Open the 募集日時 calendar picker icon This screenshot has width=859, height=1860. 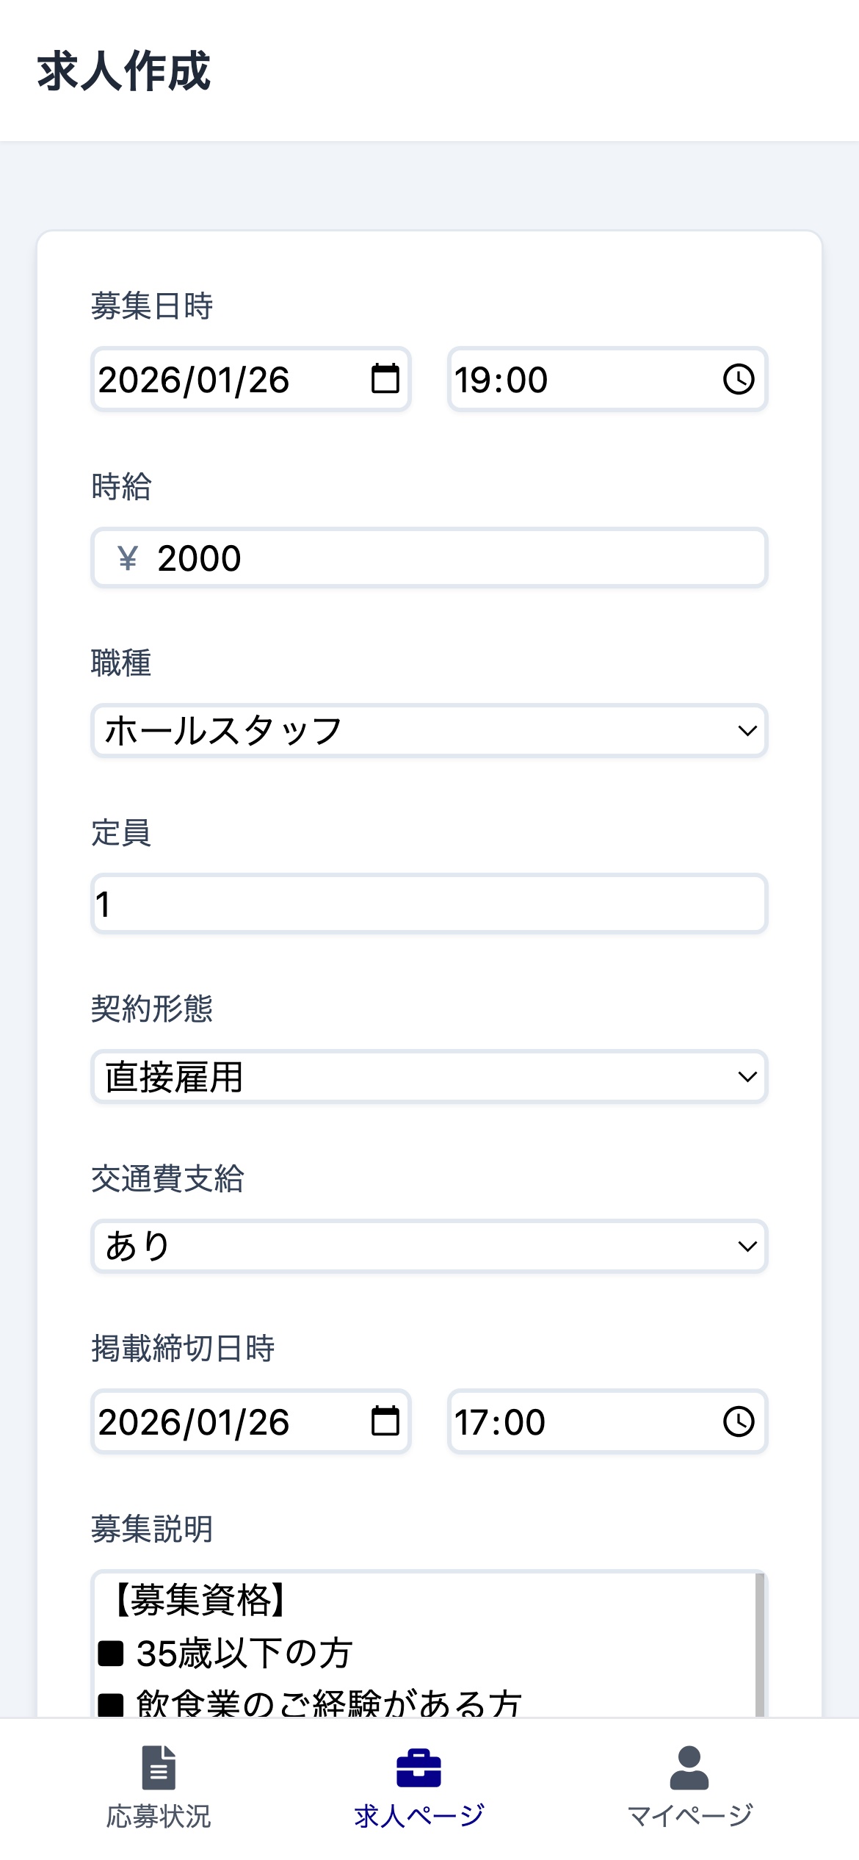[385, 379]
